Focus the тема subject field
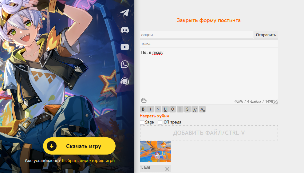The height and width of the screenshot is (173, 304). [x=209, y=43]
